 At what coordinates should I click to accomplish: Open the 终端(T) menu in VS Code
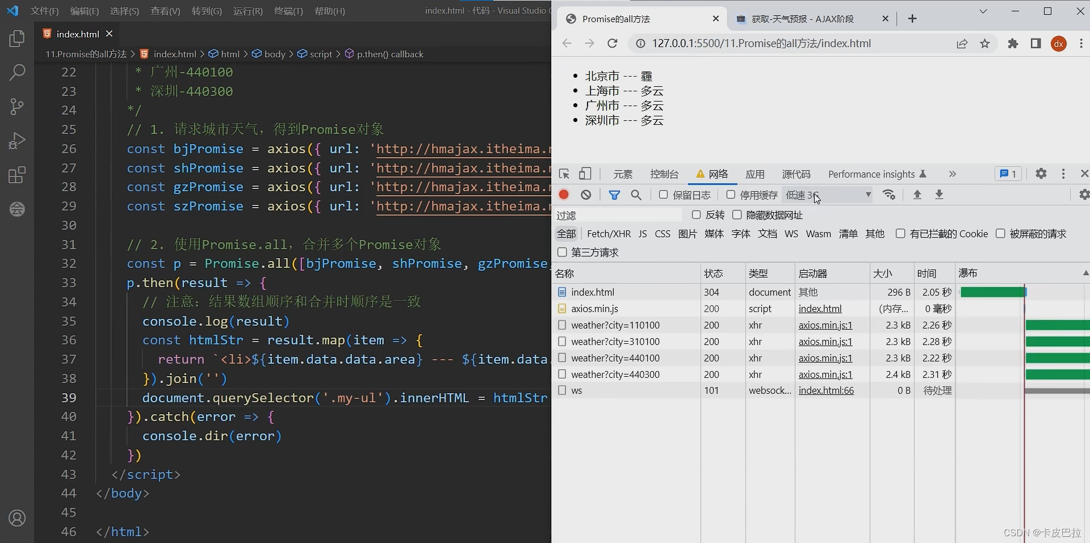pyautogui.click(x=288, y=11)
